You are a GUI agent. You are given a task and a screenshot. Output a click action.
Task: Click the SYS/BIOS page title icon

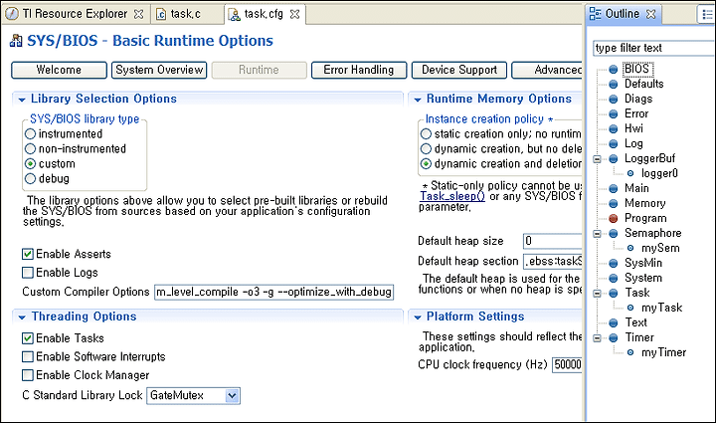pyautogui.click(x=16, y=41)
